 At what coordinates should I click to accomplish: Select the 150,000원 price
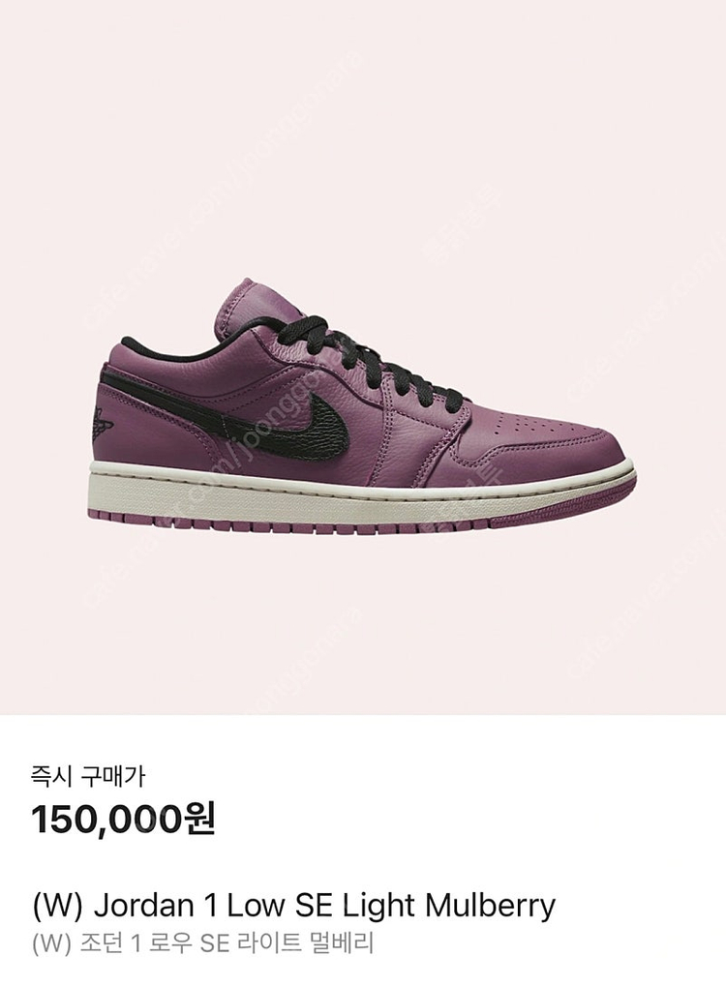124,821
